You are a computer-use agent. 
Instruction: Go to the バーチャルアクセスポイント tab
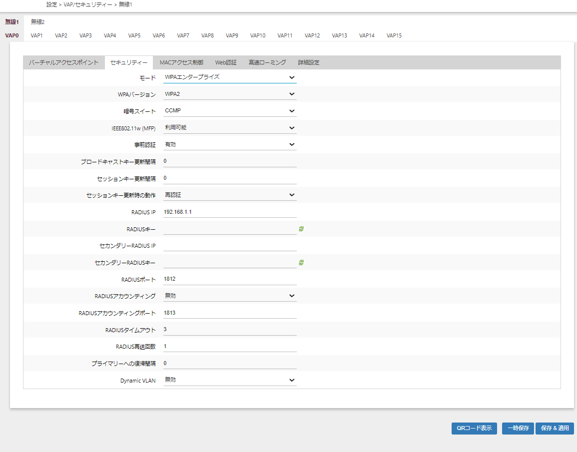coord(63,62)
